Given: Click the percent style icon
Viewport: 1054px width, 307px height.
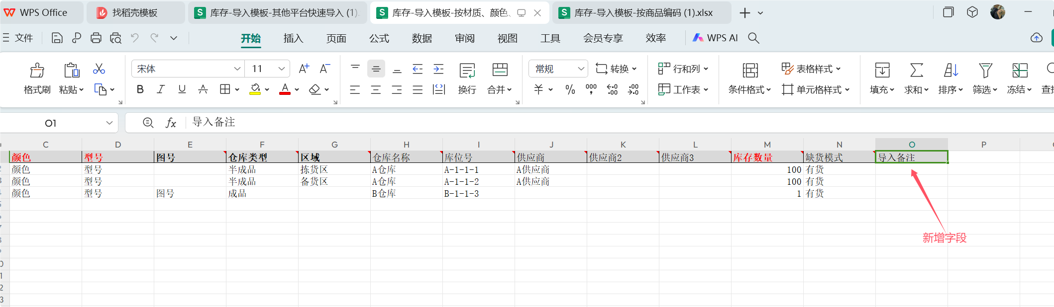Looking at the screenshot, I should (x=570, y=89).
